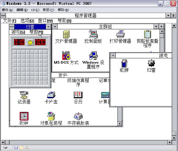Reveal bottom-right Minesweeper grid cell
The image size is (178, 151).
coord(45,83)
